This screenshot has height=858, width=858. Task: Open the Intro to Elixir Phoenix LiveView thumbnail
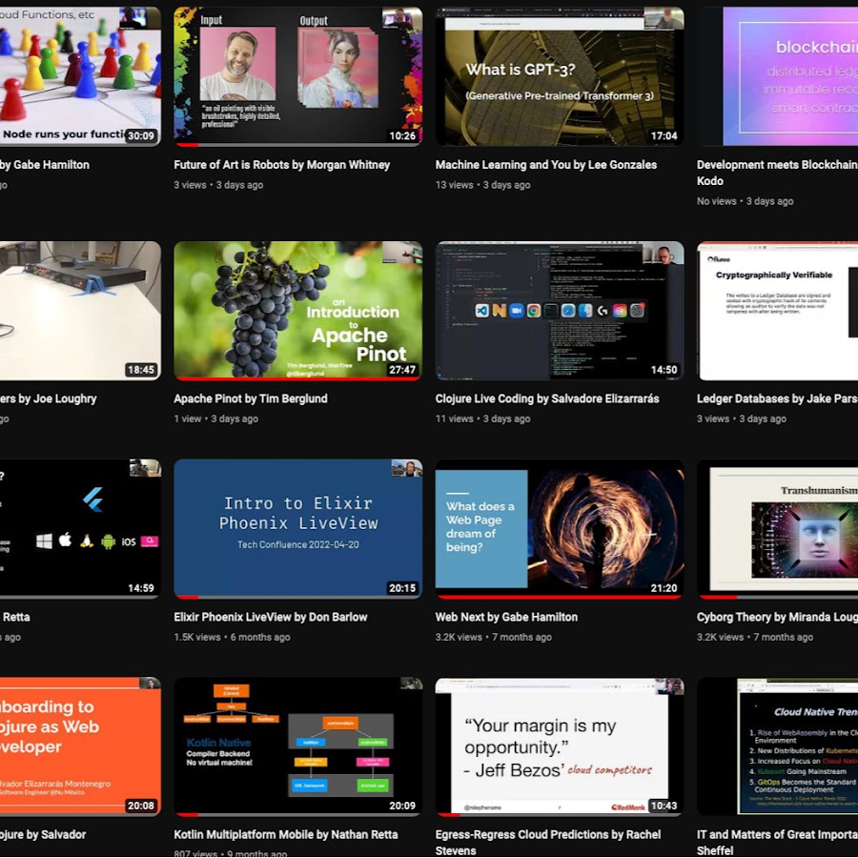(297, 528)
